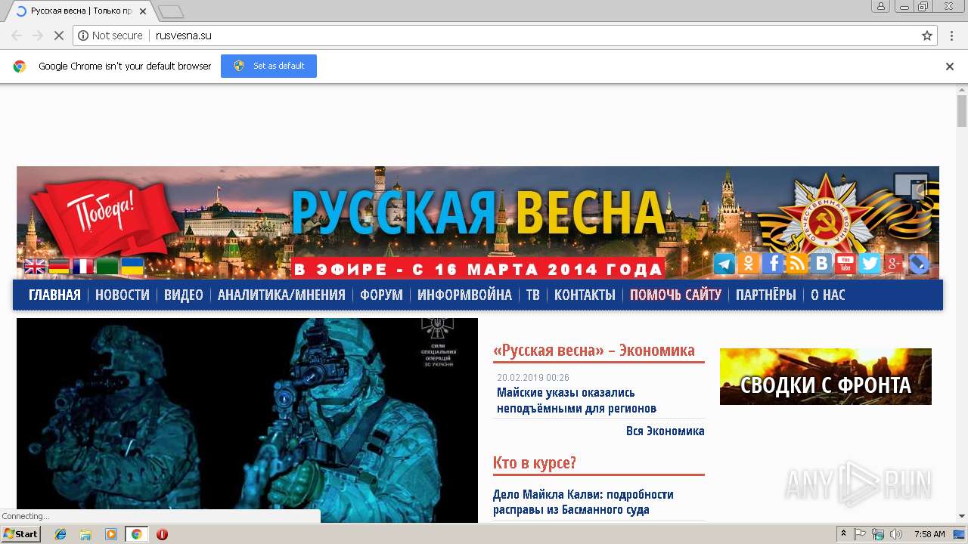Open the YouTube channel icon
Viewport: 968px width, 544px height.
pos(845,264)
